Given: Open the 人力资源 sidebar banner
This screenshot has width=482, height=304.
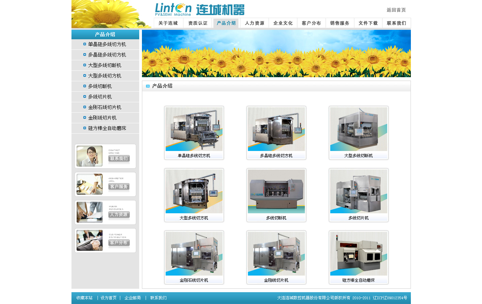Looking at the screenshot, I should pyautogui.click(x=105, y=212).
